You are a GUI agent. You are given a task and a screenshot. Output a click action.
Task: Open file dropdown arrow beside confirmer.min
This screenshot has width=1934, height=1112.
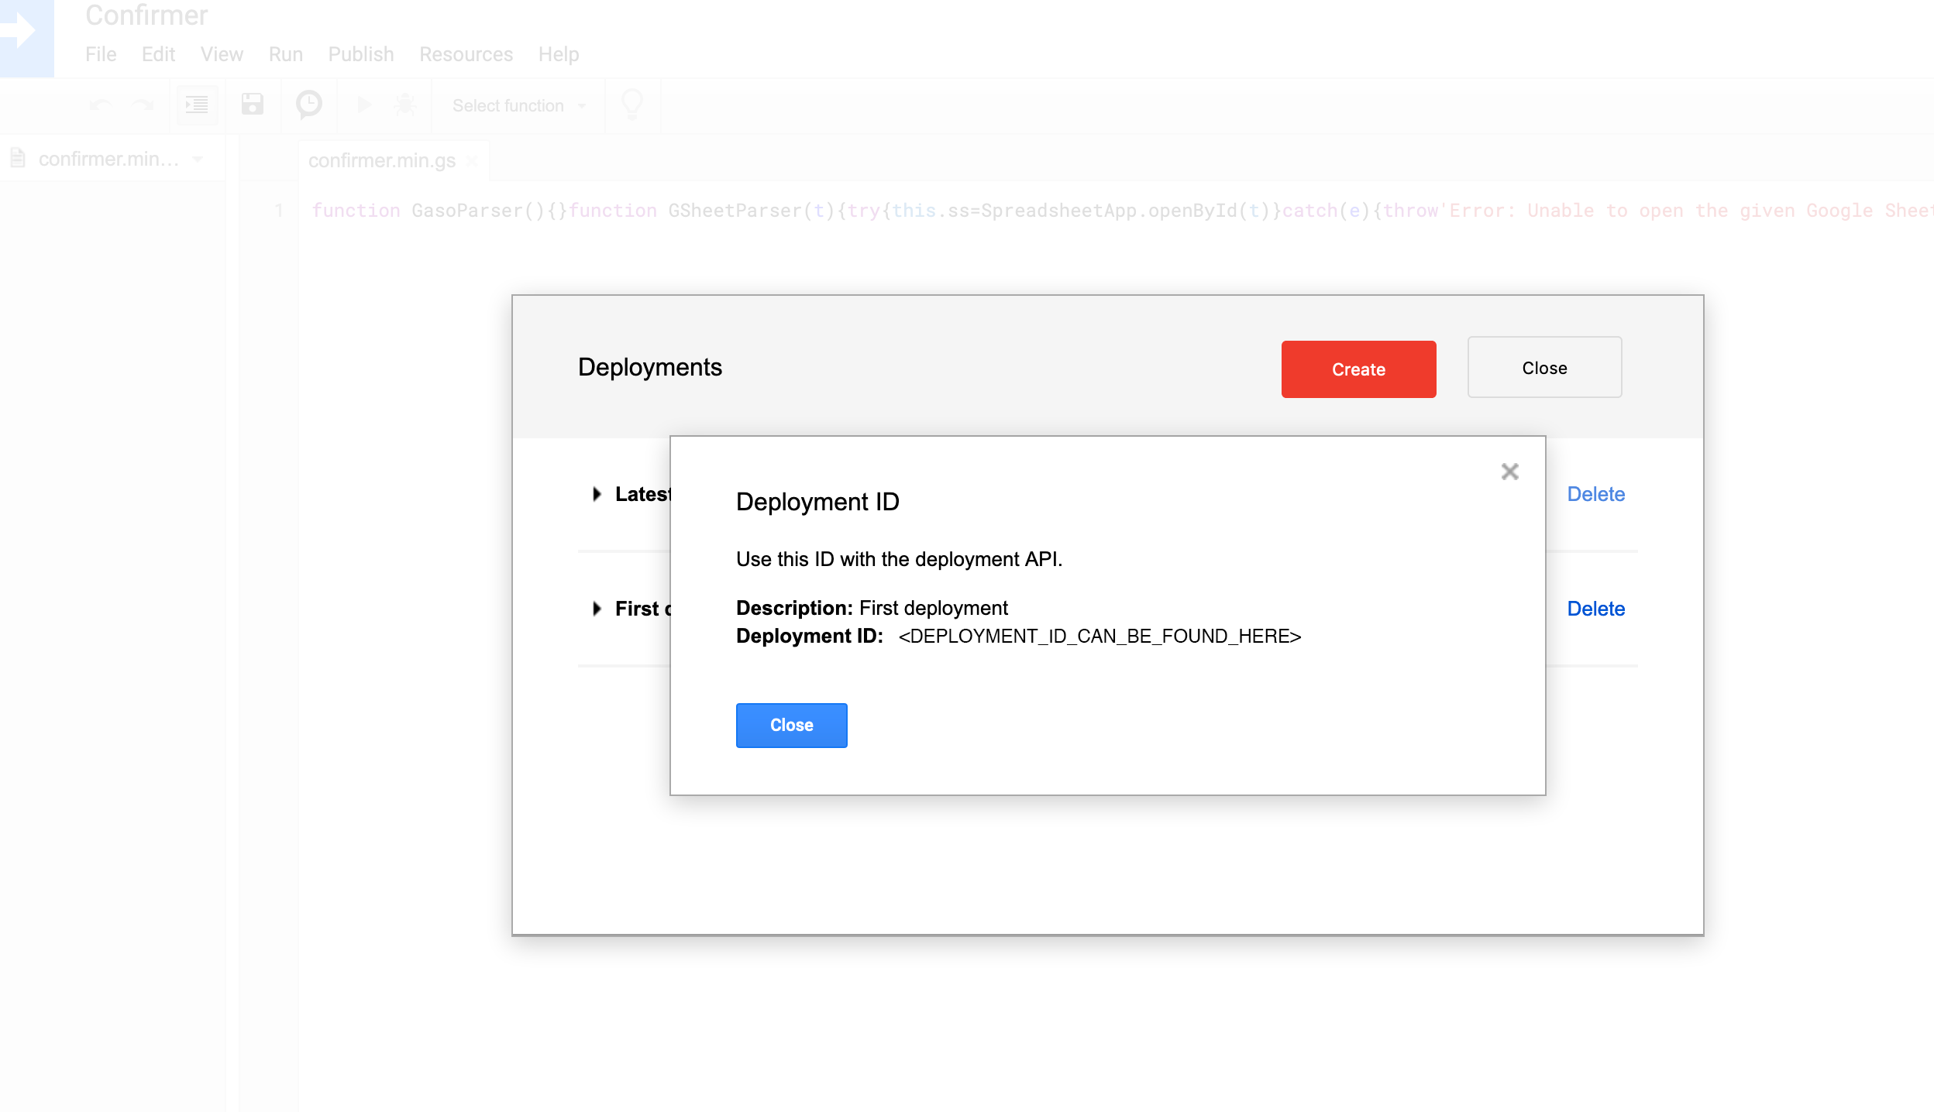(198, 160)
